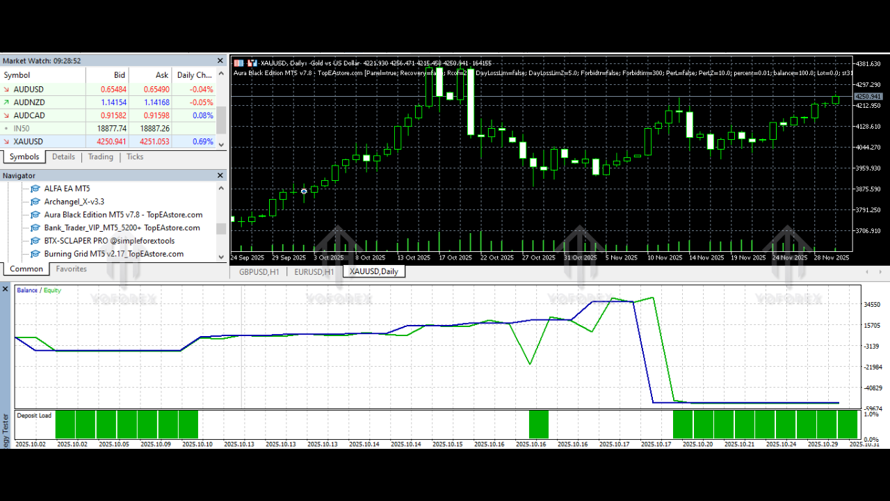Click the Bank_Trader_VIP_MT5_5200+ EA icon

click(35, 228)
